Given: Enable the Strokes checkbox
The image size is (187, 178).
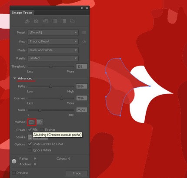Looking at the screenshot, I should (42, 130).
